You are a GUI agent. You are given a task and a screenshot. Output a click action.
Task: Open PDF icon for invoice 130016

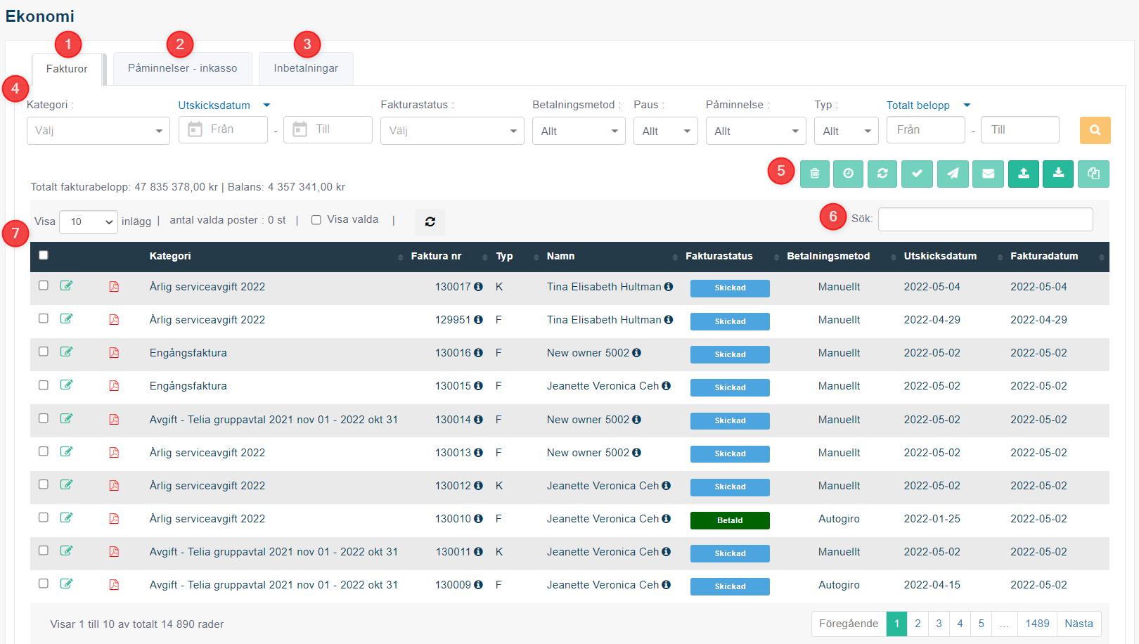click(x=114, y=353)
